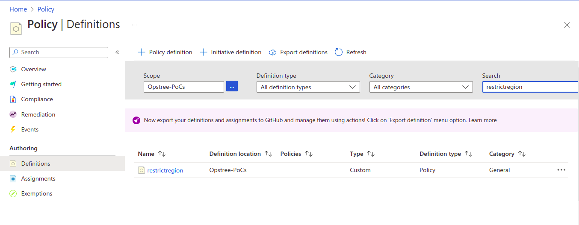Sort by Definition location column
The image size is (579, 225).
tap(268, 154)
